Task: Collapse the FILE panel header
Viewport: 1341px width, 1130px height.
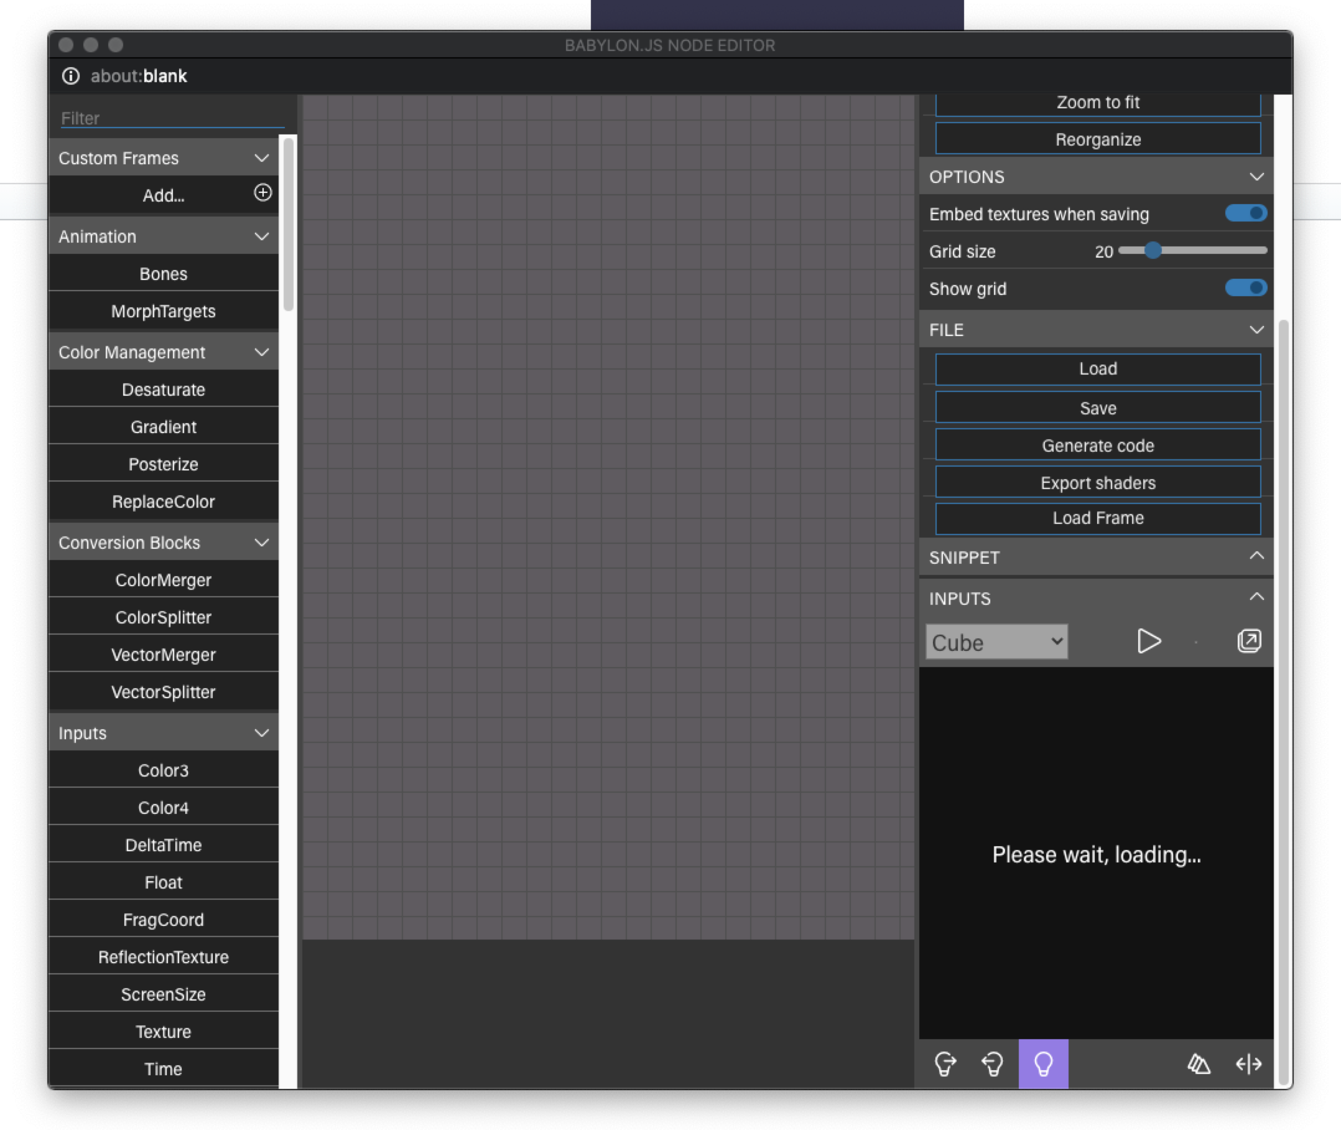Action: pos(1256,329)
